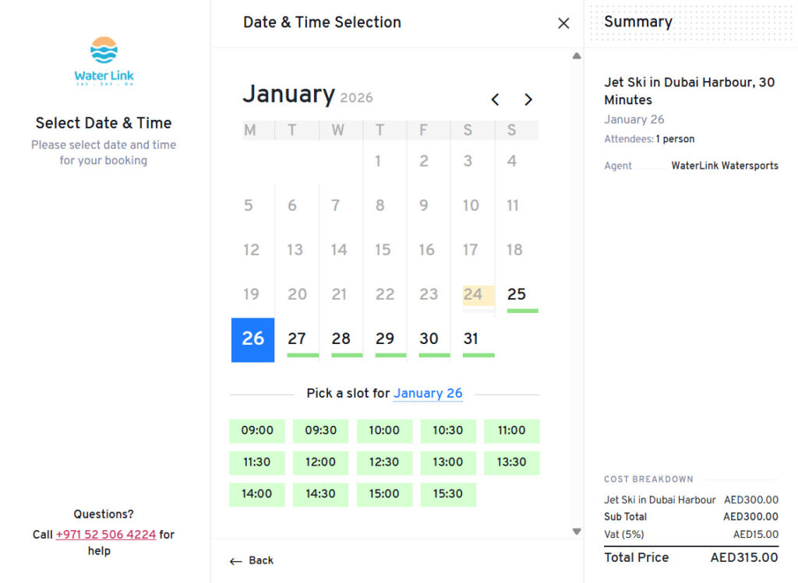
Task: Select the 13:30 time slot
Action: [512, 462]
